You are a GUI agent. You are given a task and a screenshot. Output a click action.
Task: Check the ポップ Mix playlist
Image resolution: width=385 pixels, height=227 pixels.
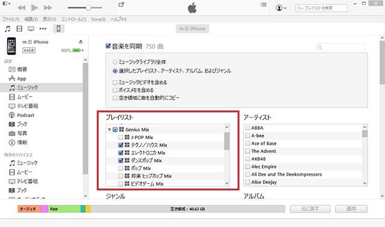pos(120,168)
